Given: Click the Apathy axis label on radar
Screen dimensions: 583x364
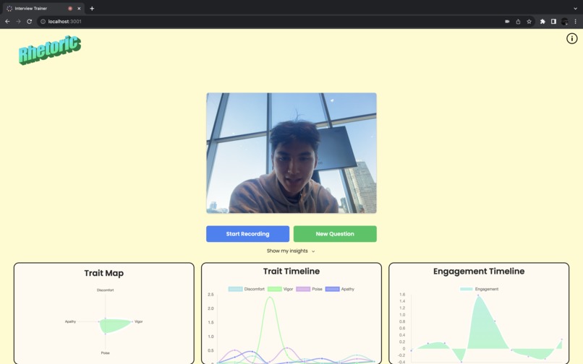Looking at the screenshot, I should click(70, 321).
